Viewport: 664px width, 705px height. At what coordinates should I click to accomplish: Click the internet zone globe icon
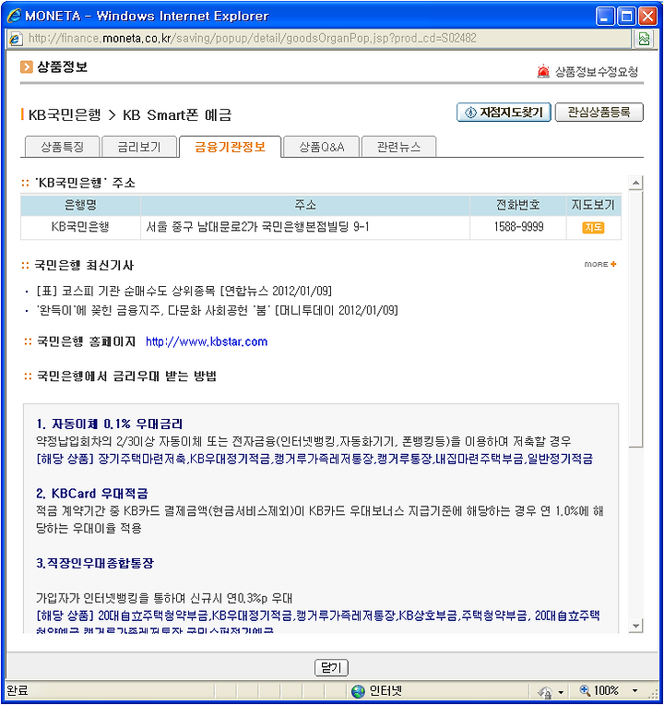(x=358, y=691)
